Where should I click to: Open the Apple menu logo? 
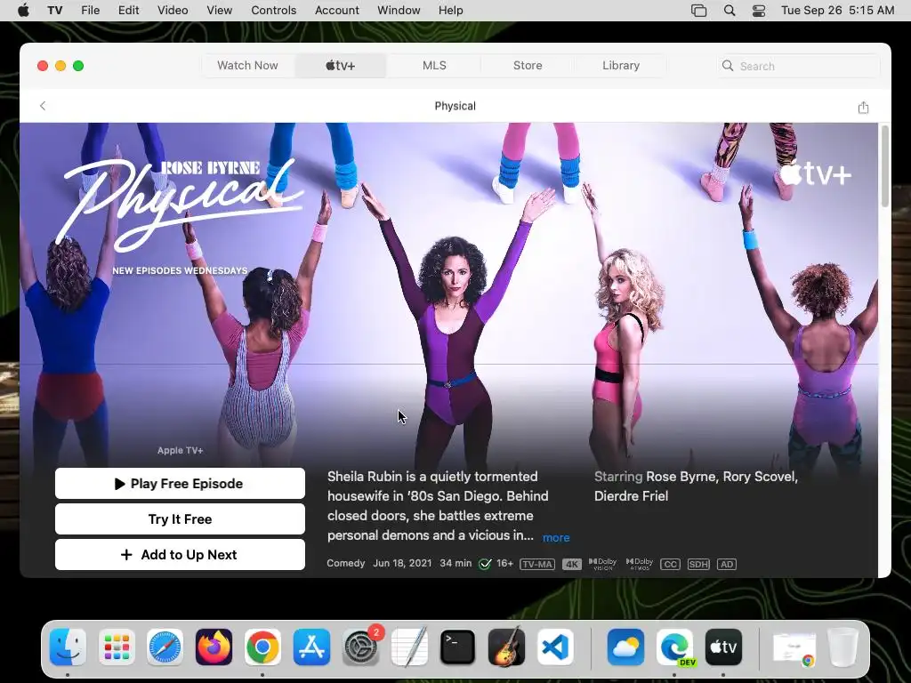(x=23, y=10)
